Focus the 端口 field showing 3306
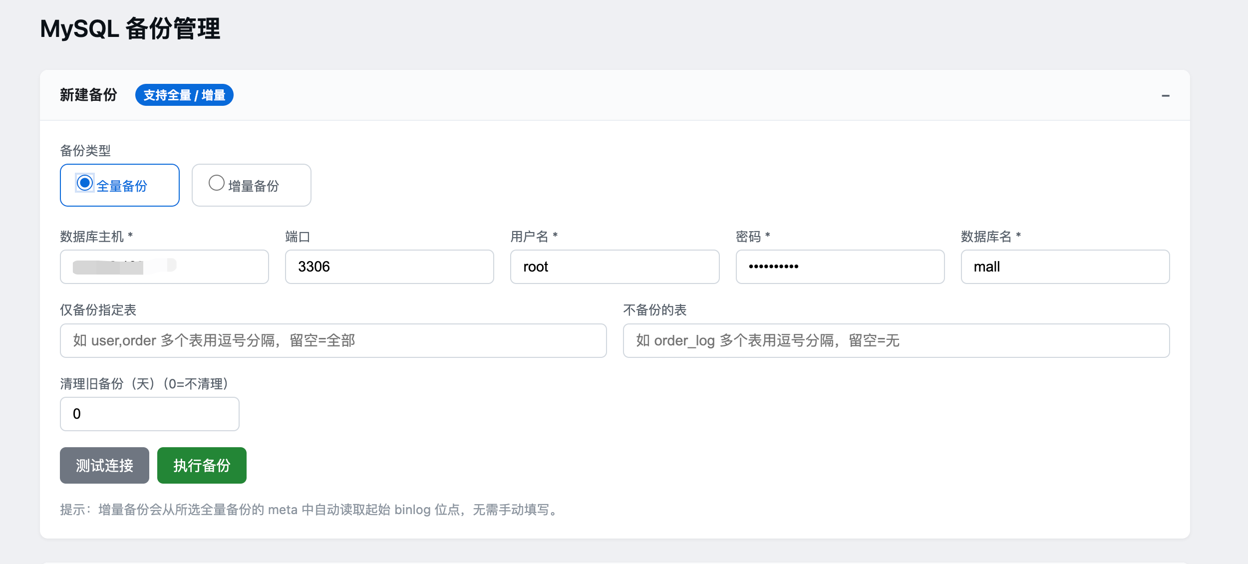1248x564 pixels. pyautogui.click(x=389, y=267)
